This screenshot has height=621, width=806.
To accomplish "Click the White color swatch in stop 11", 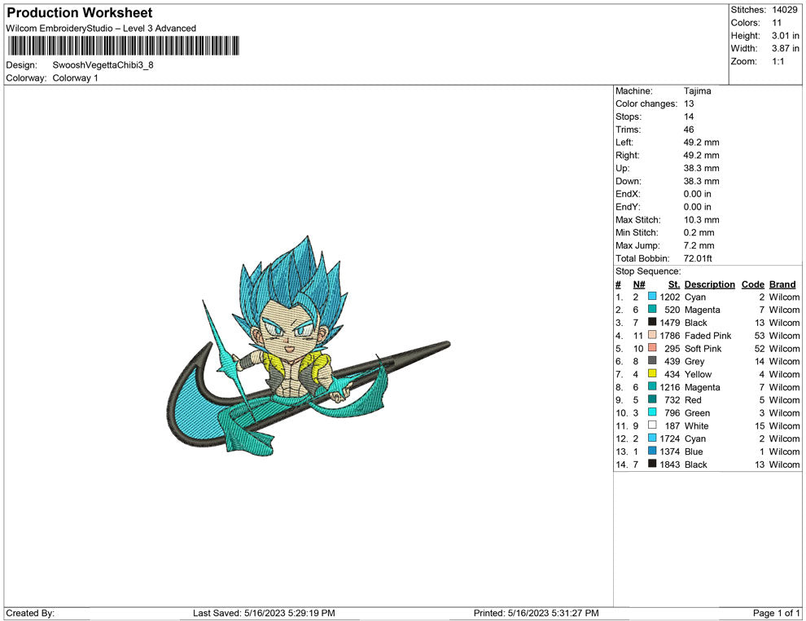I will [652, 425].
